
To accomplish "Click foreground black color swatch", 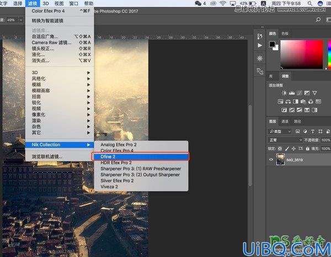I will (272, 44).
